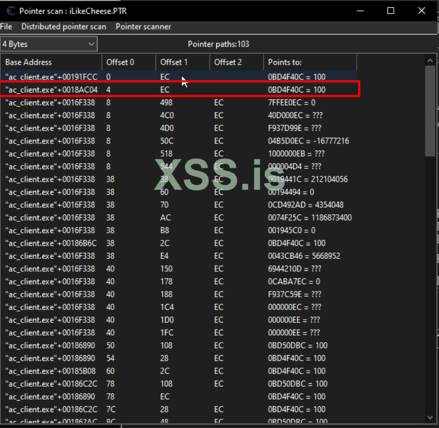Open the File menu

[6, 27]
